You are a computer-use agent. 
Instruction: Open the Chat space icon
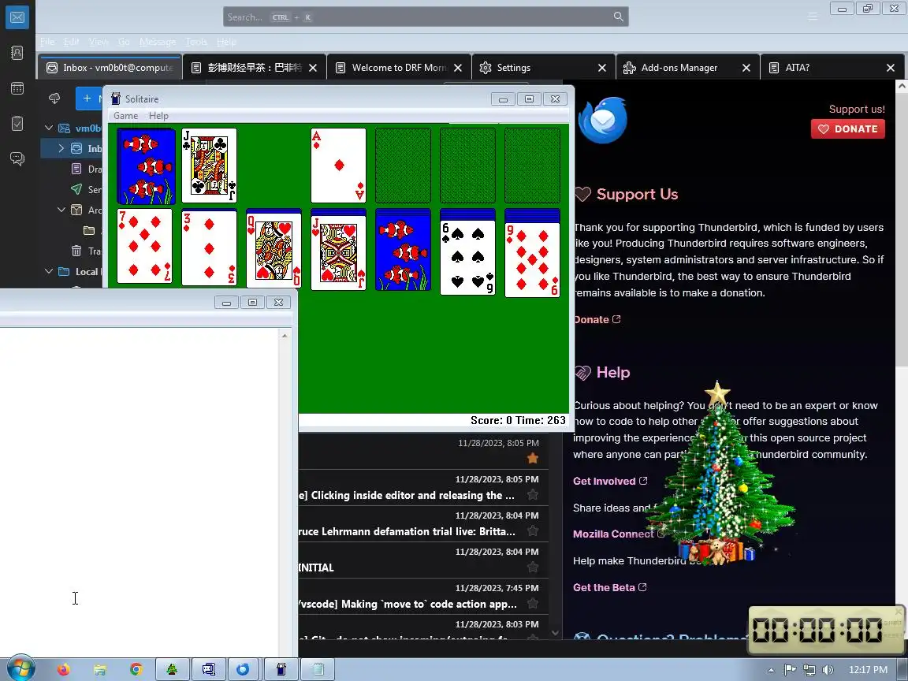17,158
